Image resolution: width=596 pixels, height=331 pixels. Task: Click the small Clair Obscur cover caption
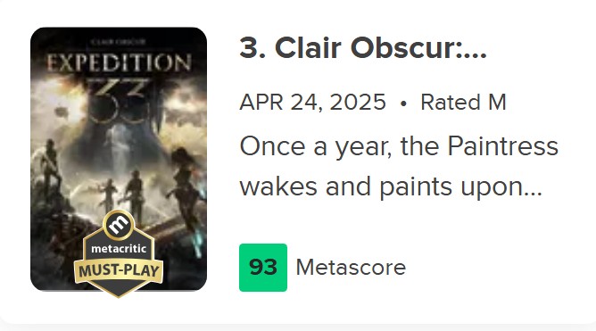119,42
